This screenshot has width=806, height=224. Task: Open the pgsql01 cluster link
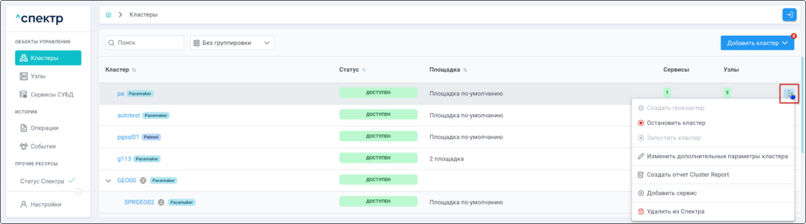128,137
